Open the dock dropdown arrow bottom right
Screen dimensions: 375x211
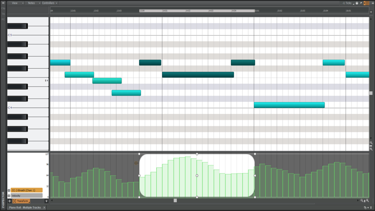pos(368,208)
